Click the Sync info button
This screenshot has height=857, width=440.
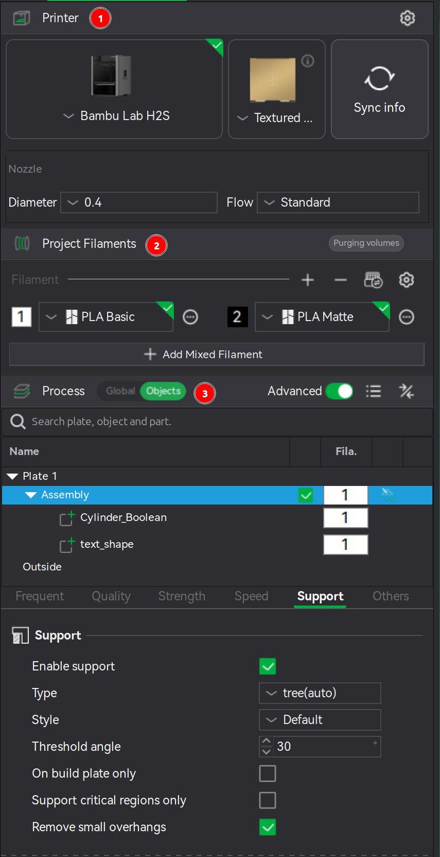380,89
